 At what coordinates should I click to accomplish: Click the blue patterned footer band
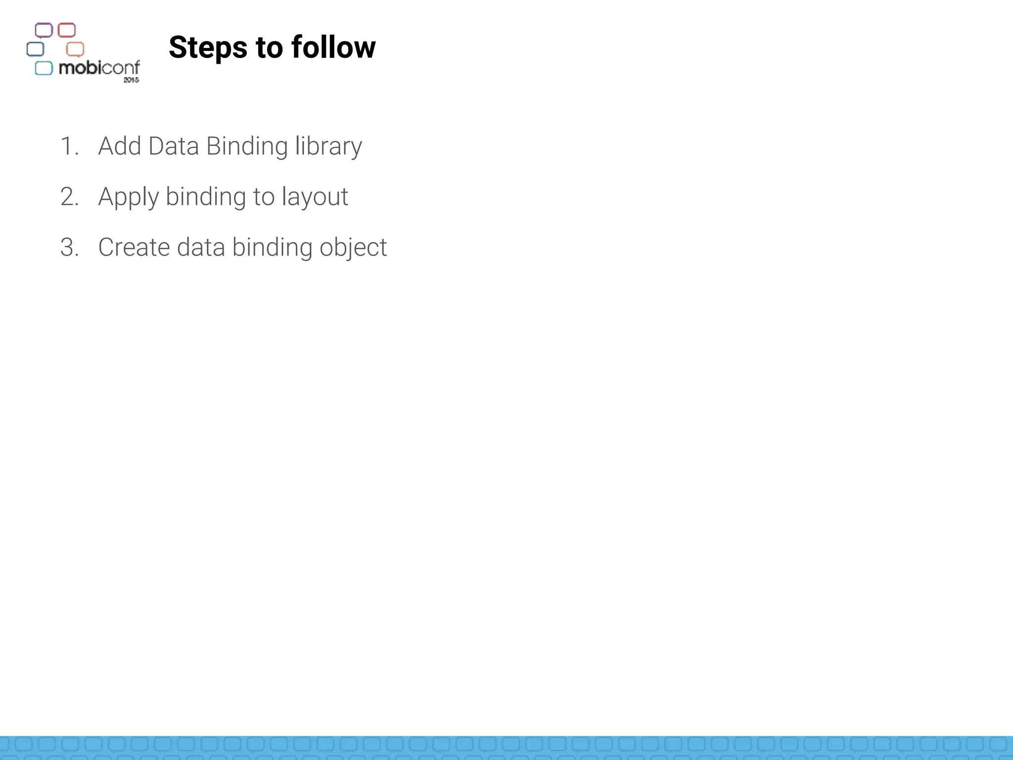506,748
